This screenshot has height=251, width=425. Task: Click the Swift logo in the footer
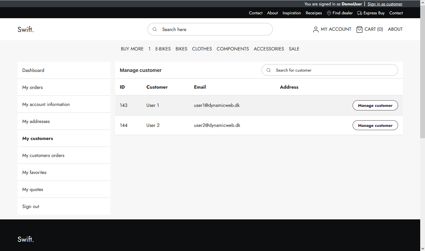coord(26,239)
